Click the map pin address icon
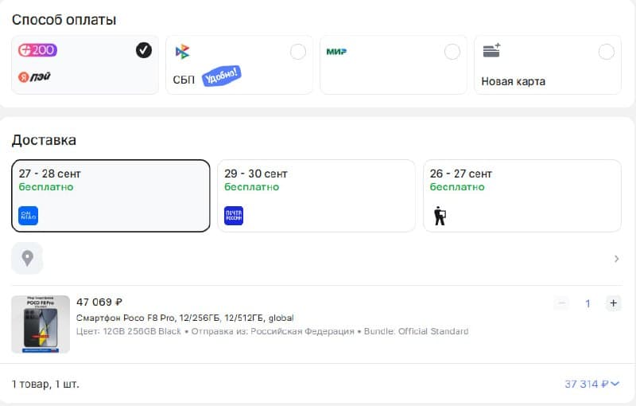 [27, 258]
